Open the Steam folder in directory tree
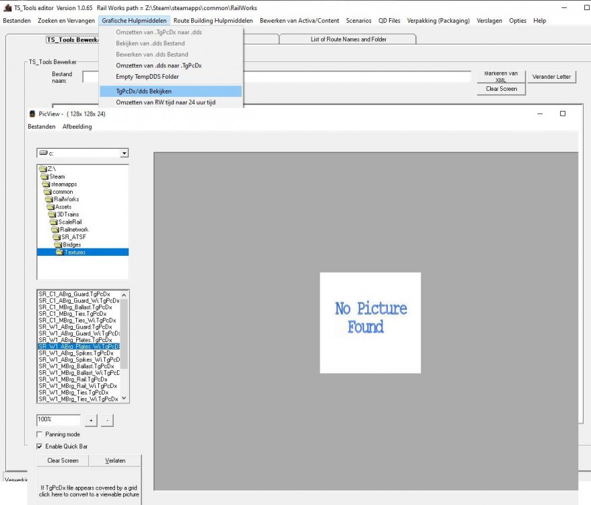This screenshot has height=505, width=591. tap(57, 176)
